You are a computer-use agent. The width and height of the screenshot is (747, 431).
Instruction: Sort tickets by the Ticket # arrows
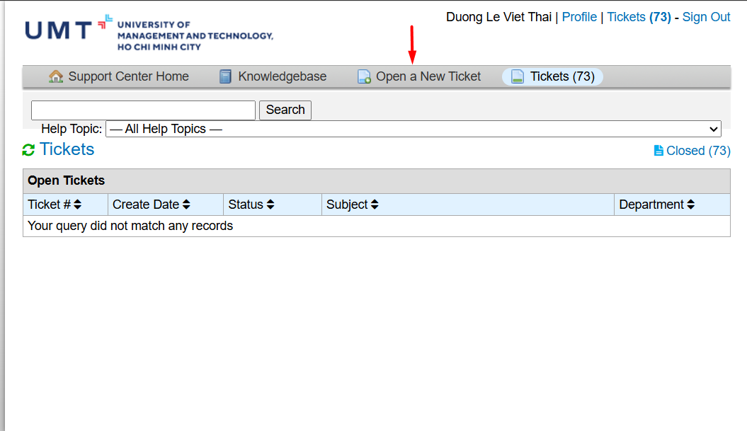pos(77,205)
